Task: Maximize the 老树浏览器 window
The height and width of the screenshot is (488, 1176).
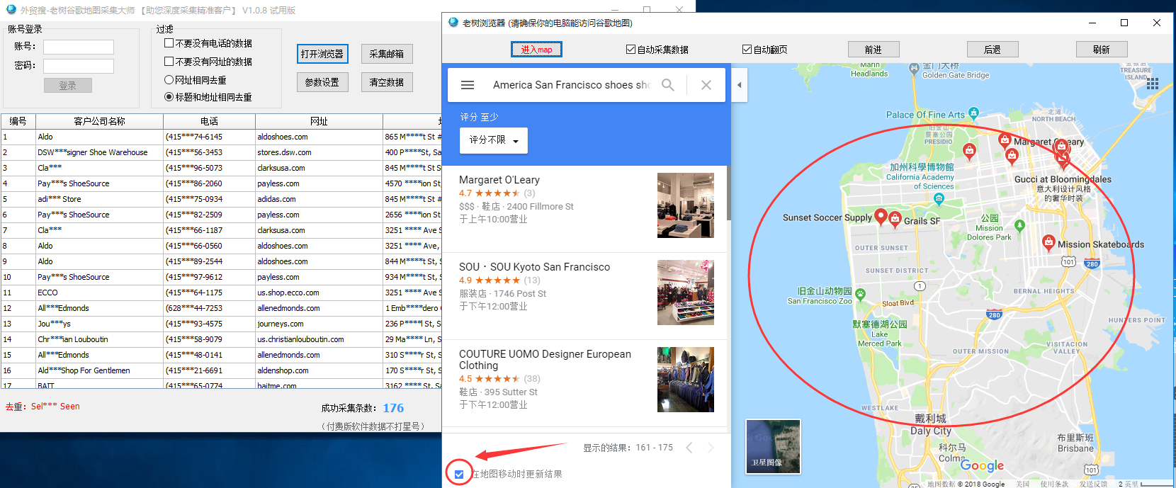Action: tap(1124, 23)
